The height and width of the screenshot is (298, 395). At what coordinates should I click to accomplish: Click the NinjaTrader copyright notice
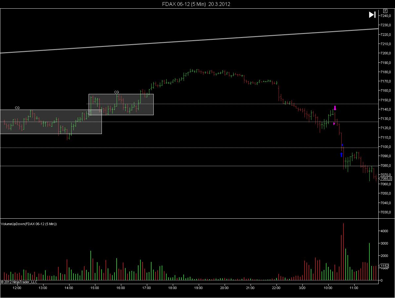pyautogui.click(x=19, y=282)
